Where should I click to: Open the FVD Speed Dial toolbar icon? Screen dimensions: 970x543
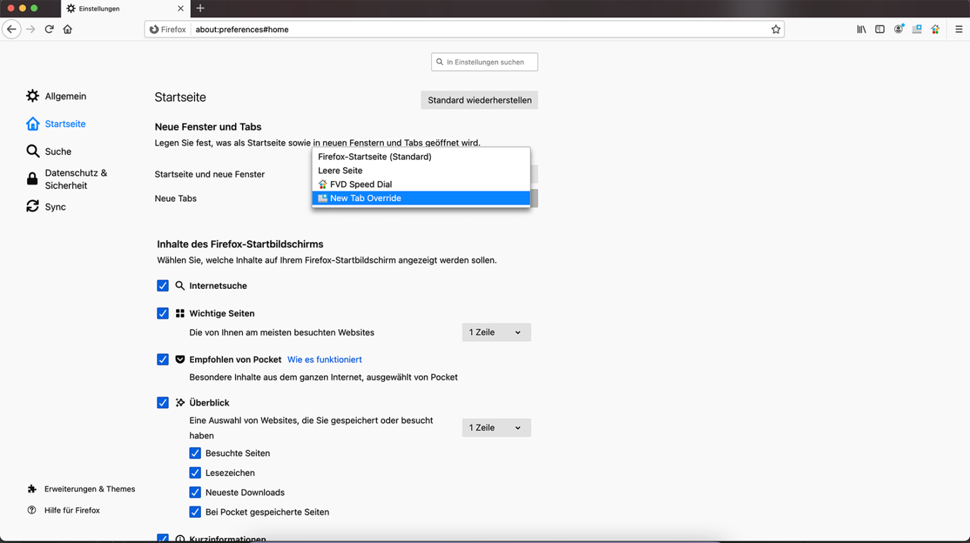935,29
